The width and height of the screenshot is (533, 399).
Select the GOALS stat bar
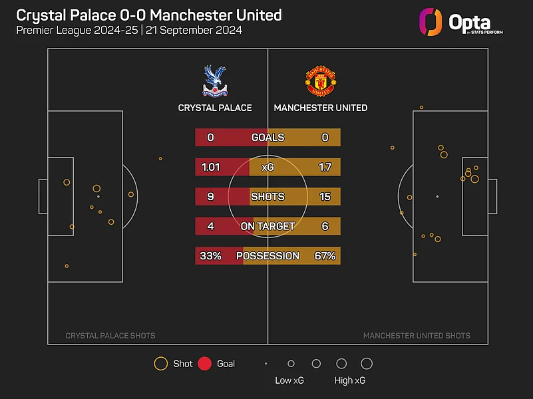click(x=267, y=138)
